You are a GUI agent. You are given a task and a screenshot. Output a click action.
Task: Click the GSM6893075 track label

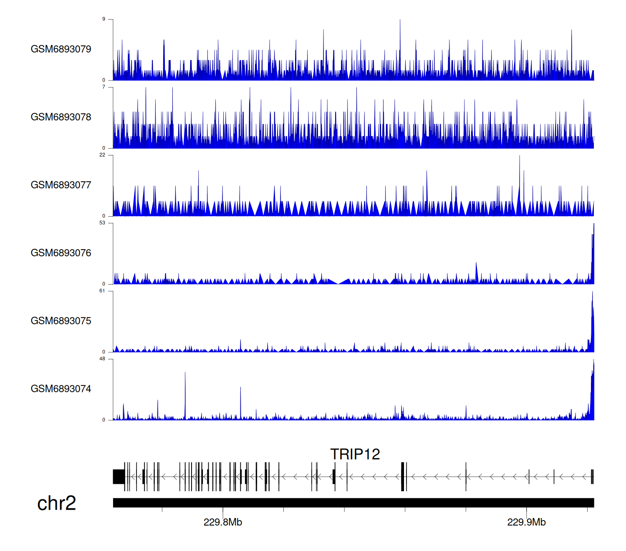click(61, 321)
